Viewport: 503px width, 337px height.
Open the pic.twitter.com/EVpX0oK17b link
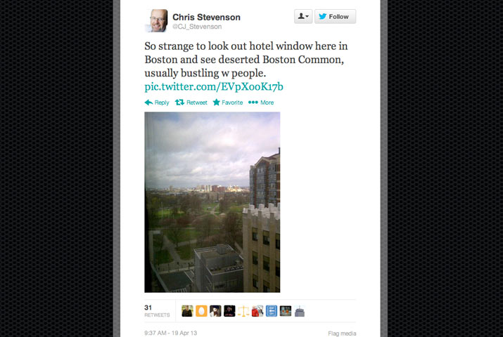pyautogui.click(x=214, y=86)
